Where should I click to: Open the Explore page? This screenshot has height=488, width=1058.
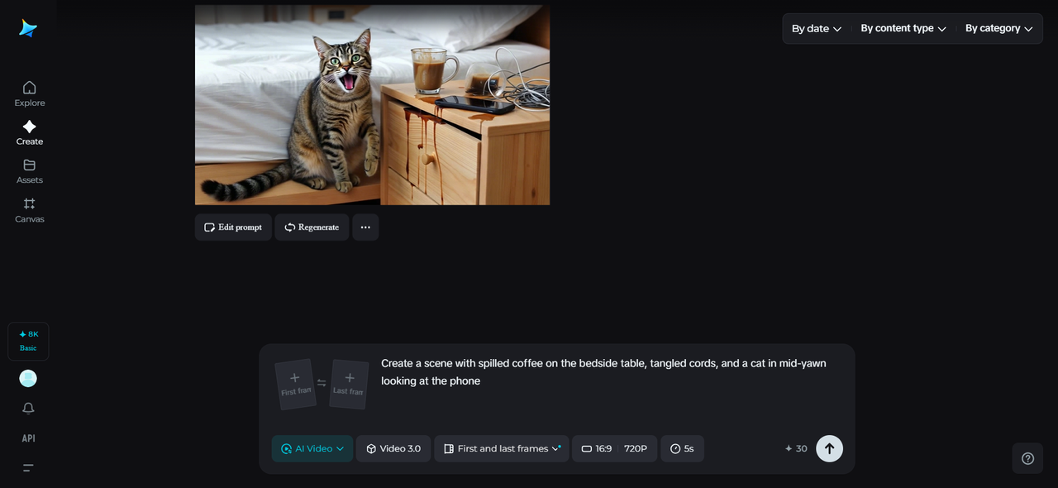(29, 93)
